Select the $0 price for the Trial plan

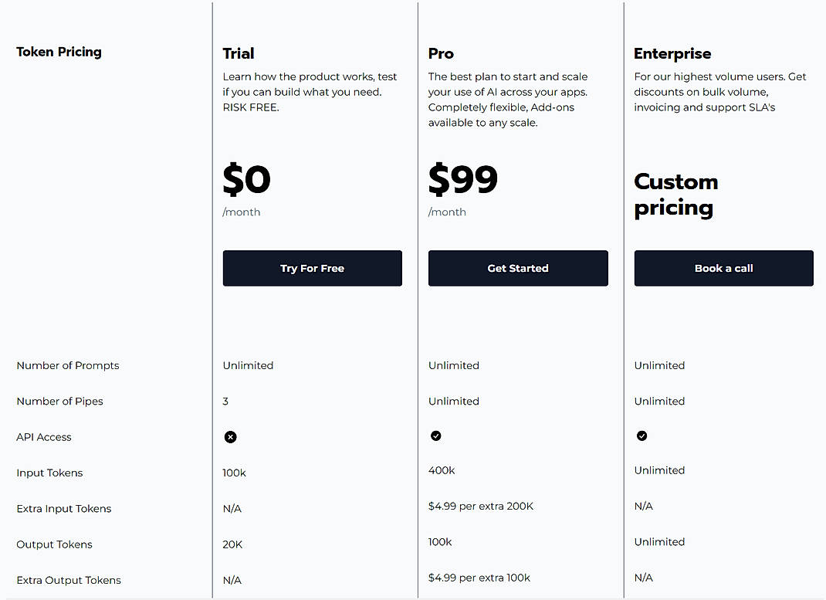click(x=246, y=179)
